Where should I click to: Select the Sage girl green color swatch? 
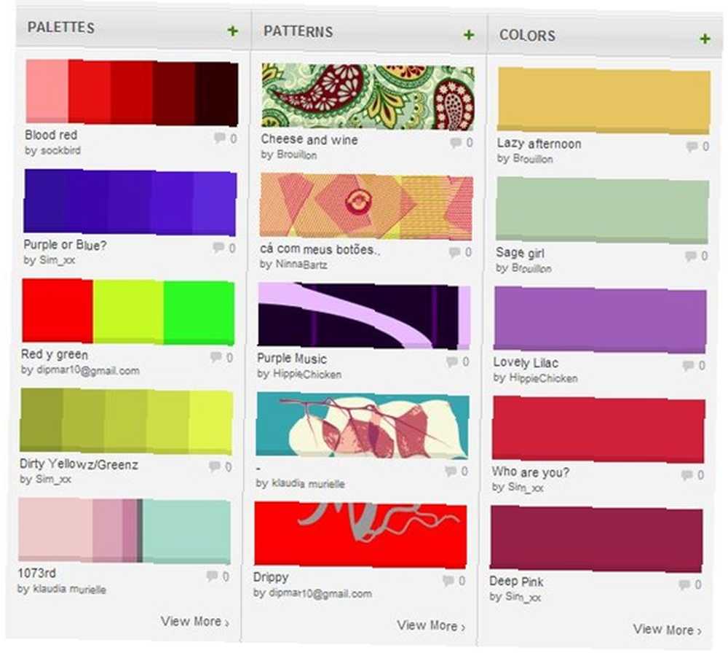pyautogui.click(x=602, y=210)
